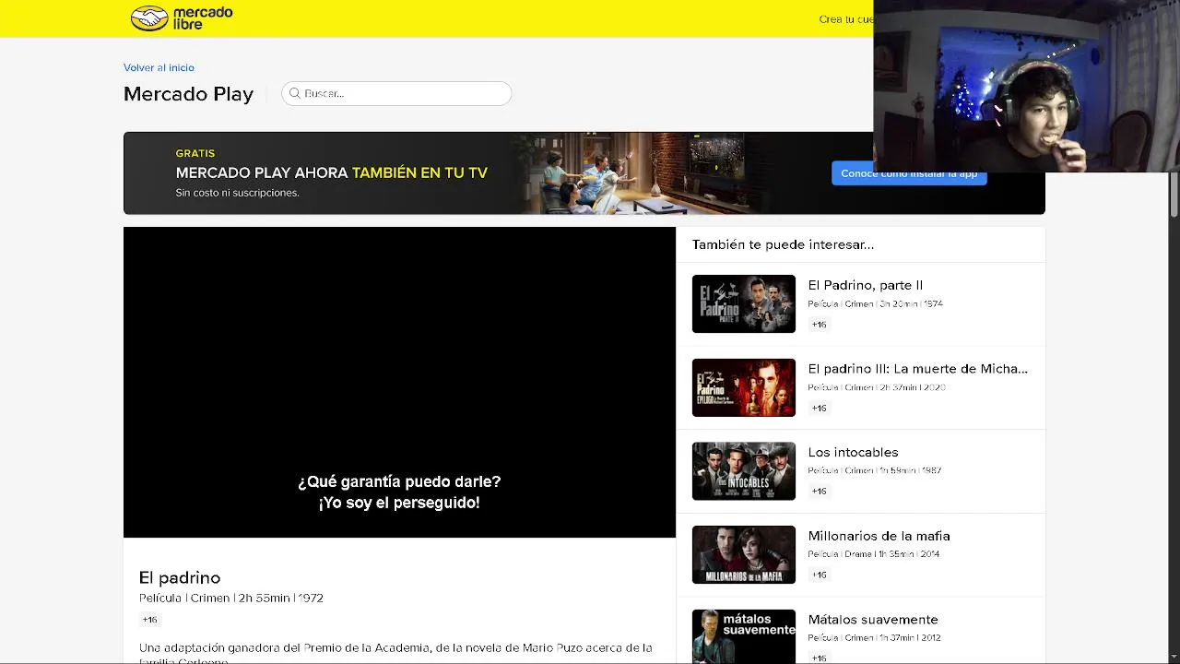Screen dimensions: 1180x664
Task: Click +16 badge for Millonarios de la mafia
Action: point(819,575)
